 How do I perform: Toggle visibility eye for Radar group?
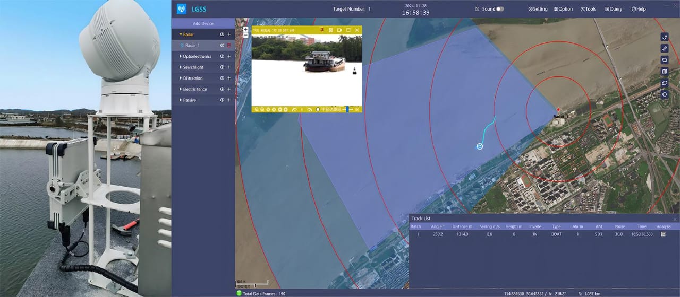(x=222, y=34)
